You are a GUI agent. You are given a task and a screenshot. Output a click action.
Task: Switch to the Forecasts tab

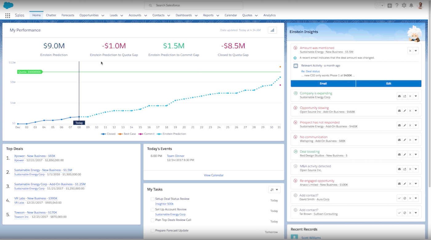68,15
